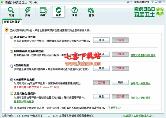Click the 360 green shield logo
Screen dimensions: 166x118
[160, 12]
